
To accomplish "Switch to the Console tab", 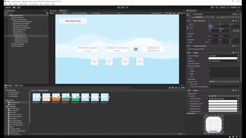I will [x=19, y=85].
